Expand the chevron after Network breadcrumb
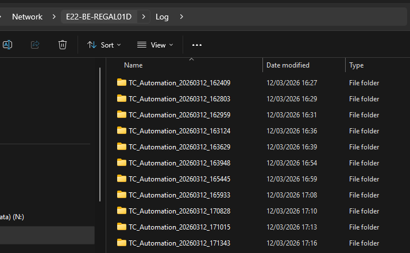 pos(53,17)
